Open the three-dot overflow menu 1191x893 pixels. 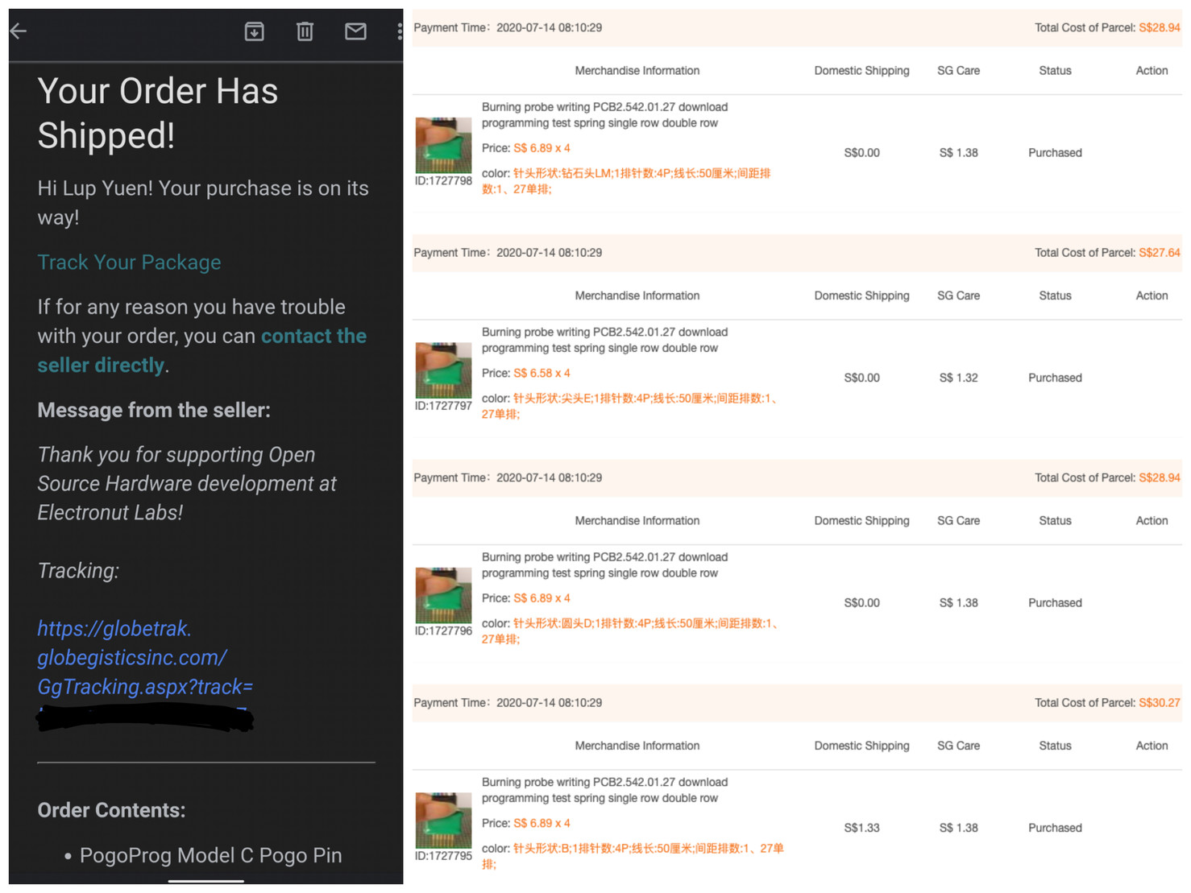click(399, 31)
